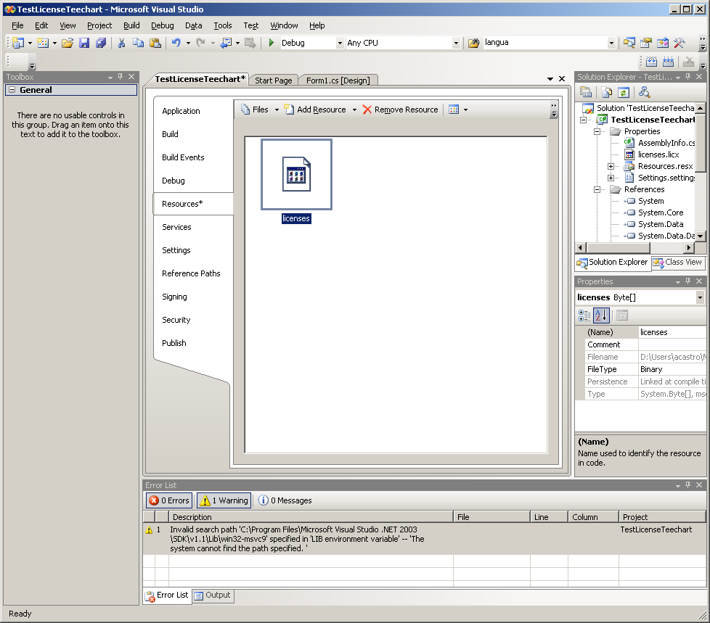The width and height of the screenshot is (710, 623).
Task: Collapse the Properties folder in Solution Explorer
Action: tap(597, 131)
